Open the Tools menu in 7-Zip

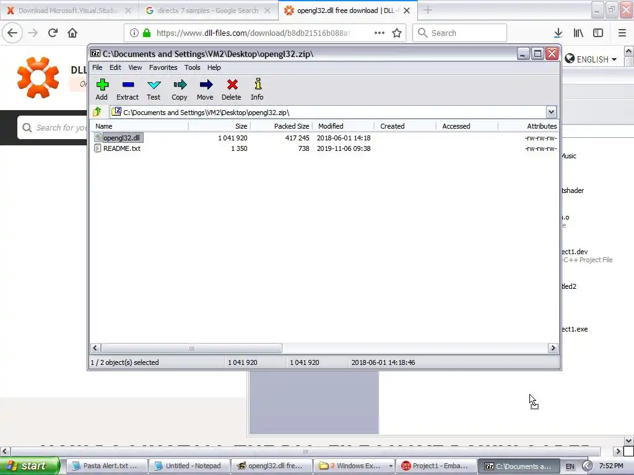(193, 67)
